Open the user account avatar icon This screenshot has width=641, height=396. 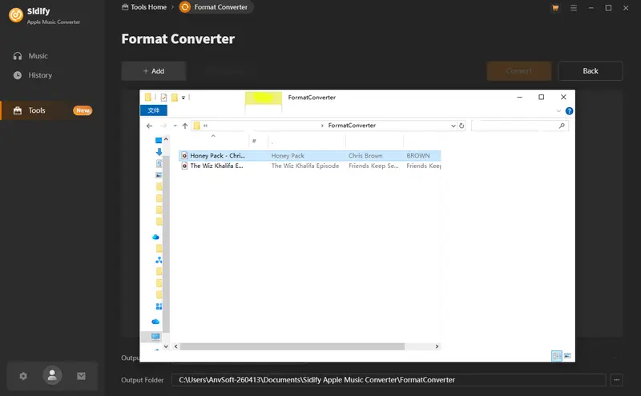[52, 375]
